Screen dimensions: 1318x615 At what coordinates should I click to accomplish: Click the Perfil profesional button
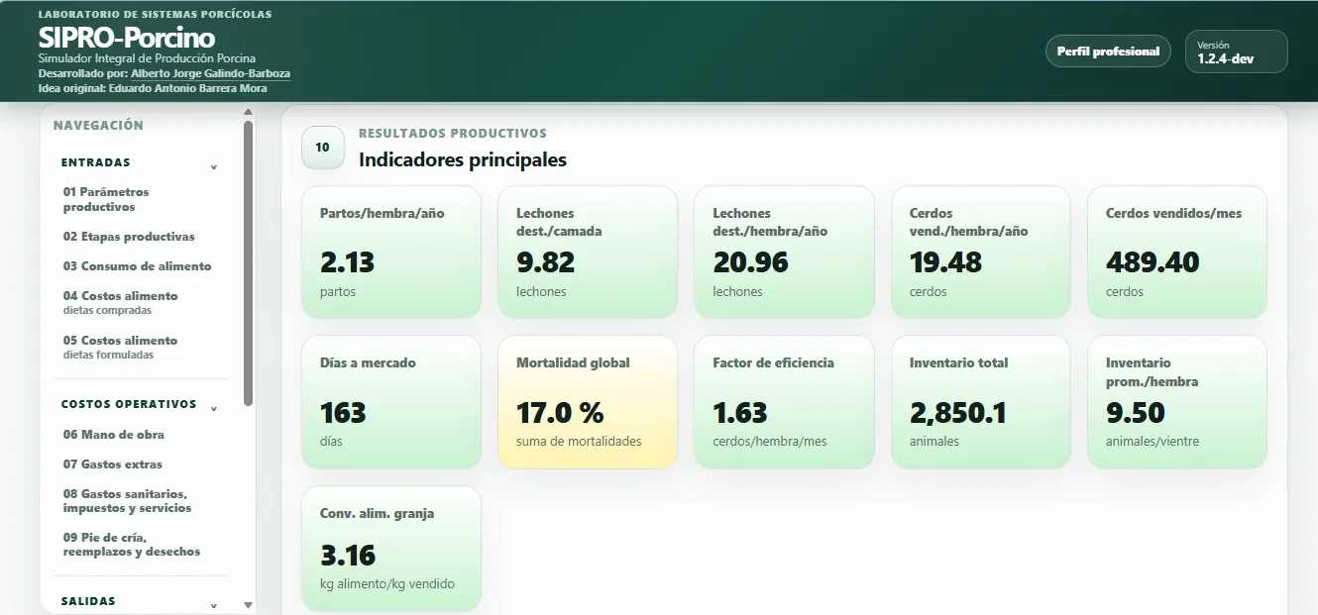(1108, 51)
